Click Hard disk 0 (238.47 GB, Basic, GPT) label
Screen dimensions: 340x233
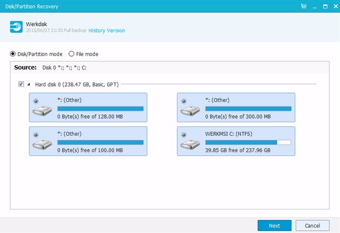pos(77,85)
